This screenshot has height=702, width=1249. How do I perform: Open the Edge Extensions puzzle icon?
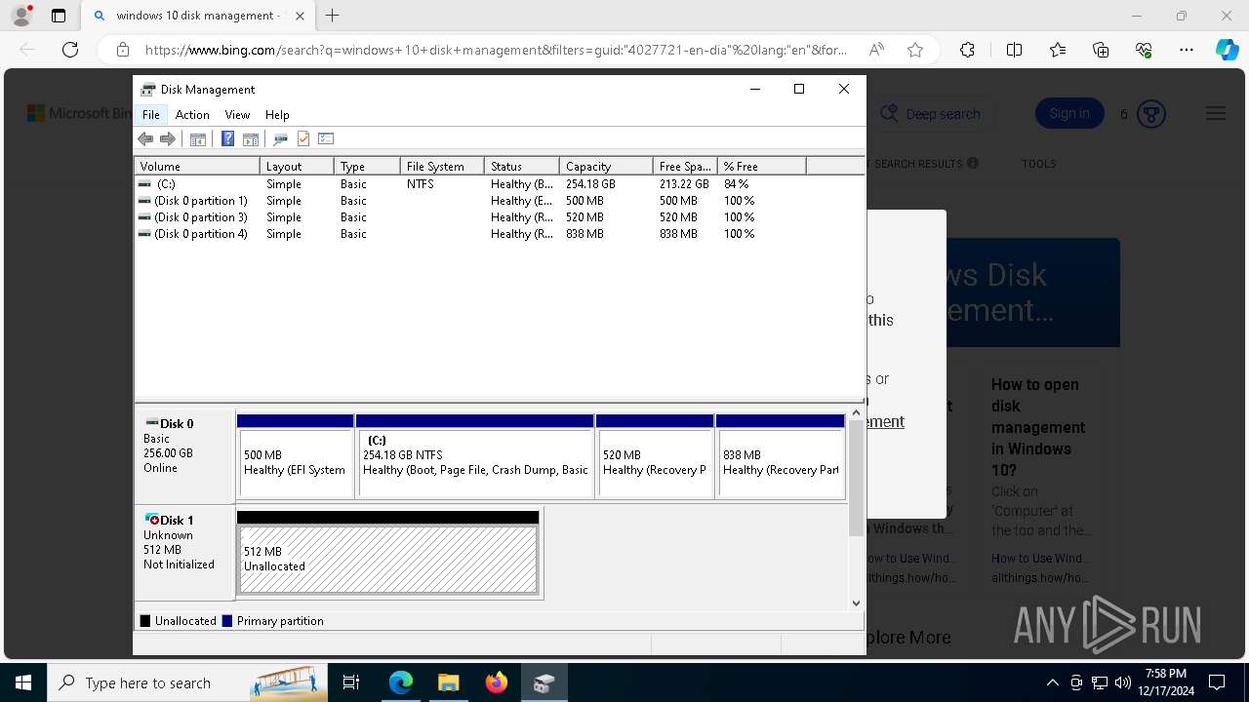(967, 50)
